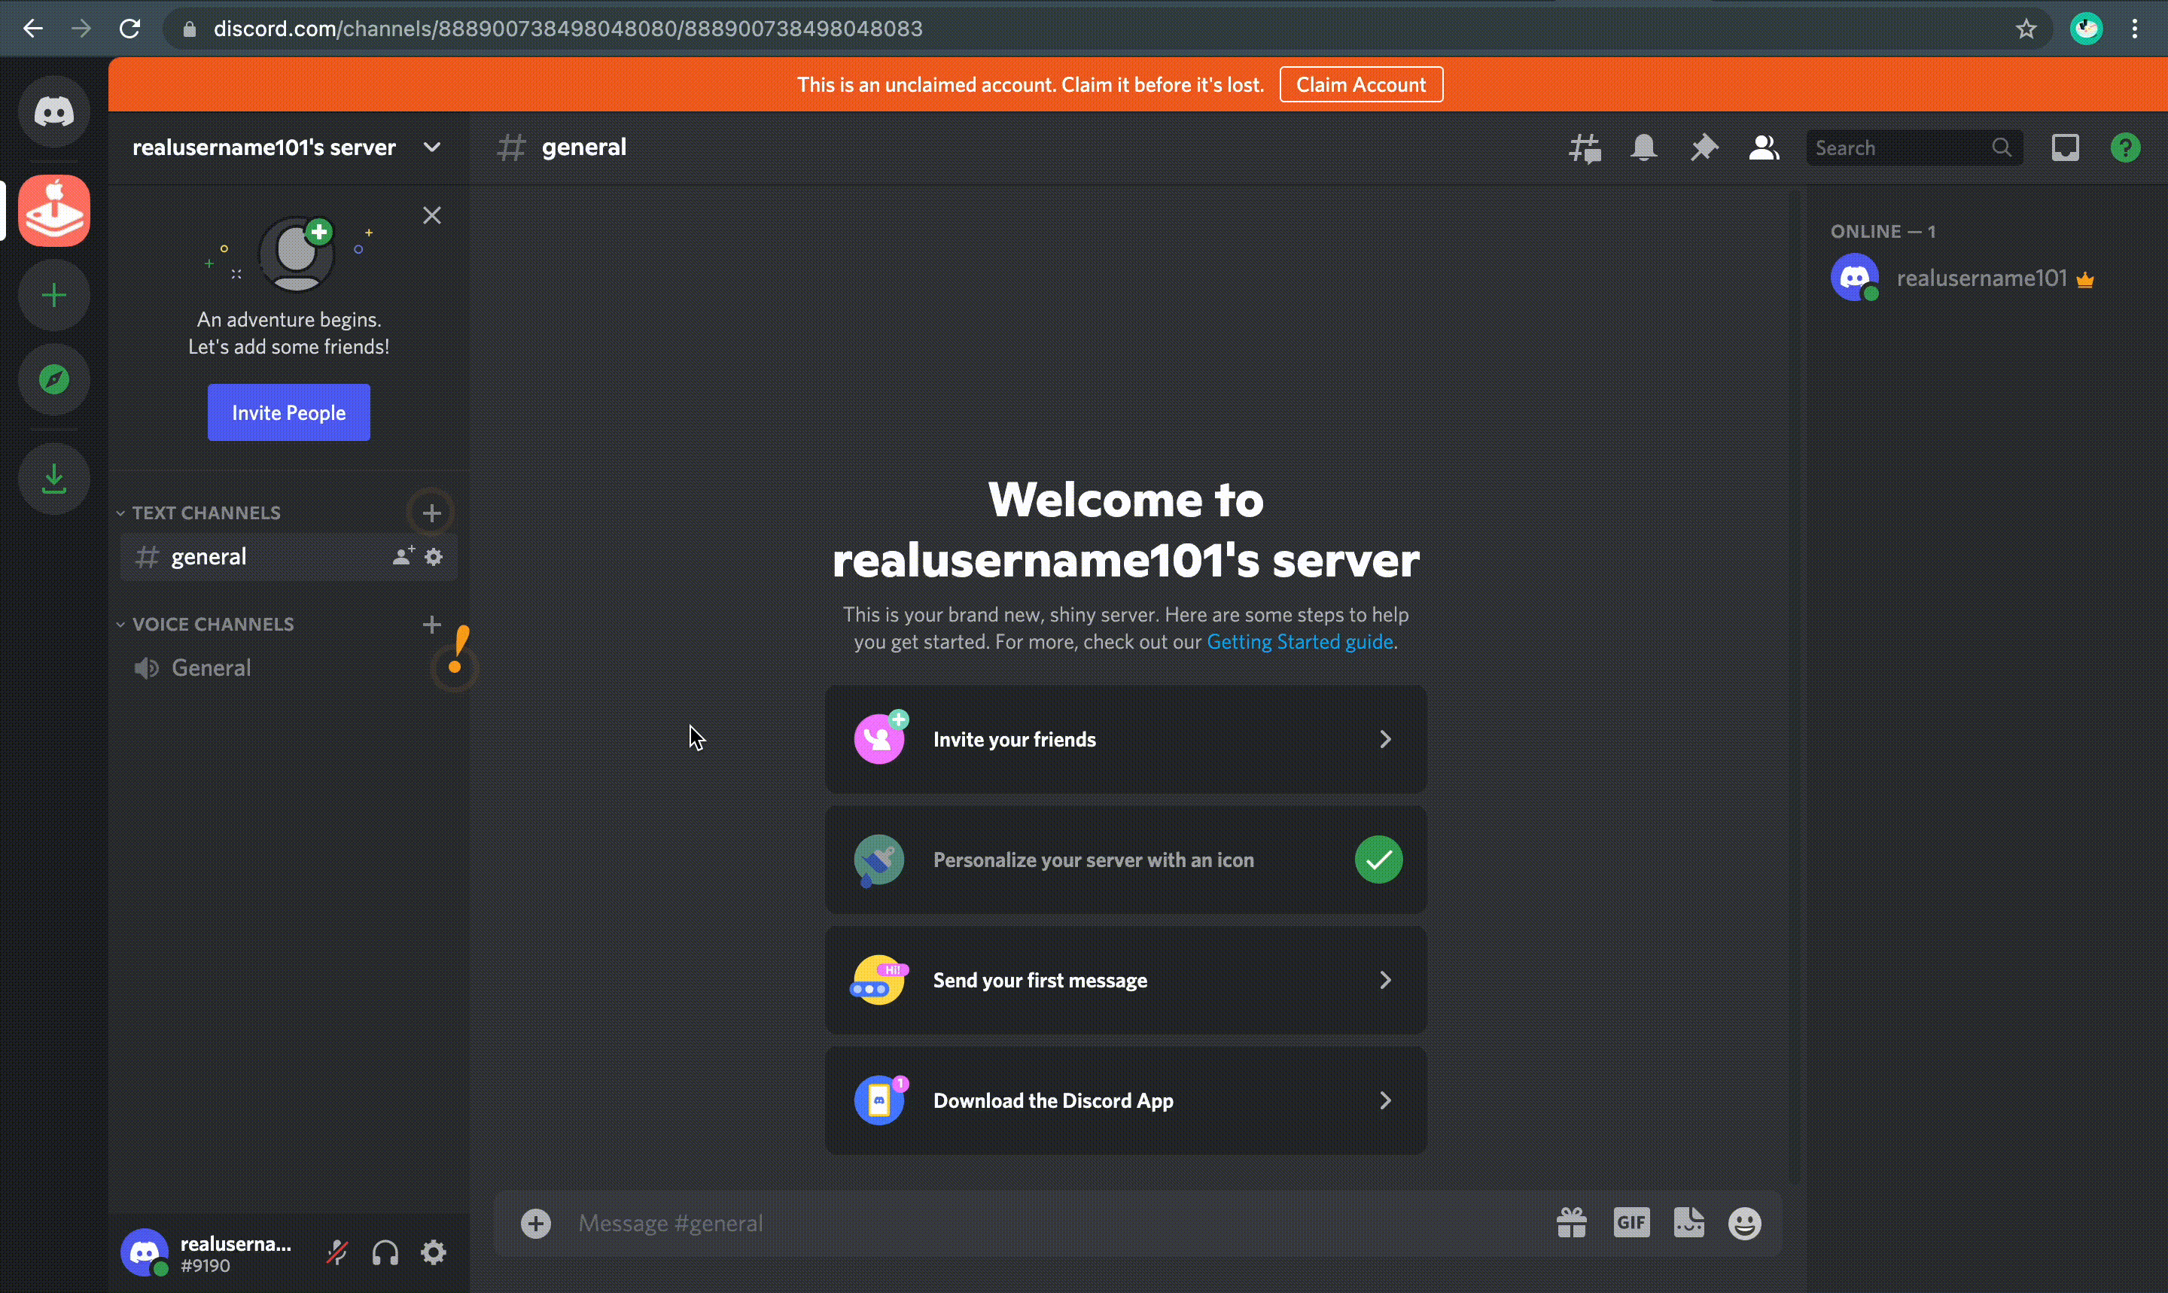The image size is (2168, 1293).
Task: Follow the Getting Started guide link
Action: pos(1299,641)
